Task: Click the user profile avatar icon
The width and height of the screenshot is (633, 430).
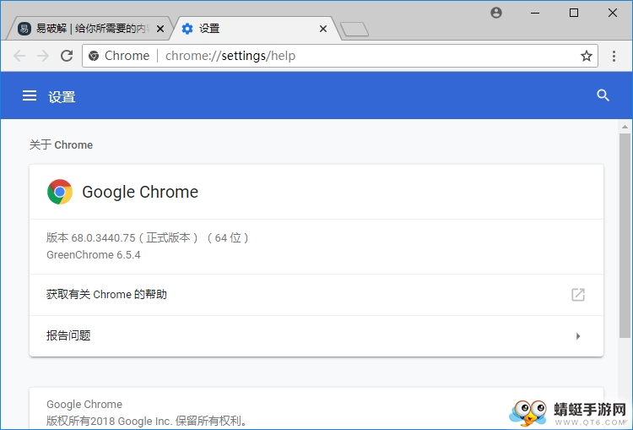Action: [x=496, y=13]
